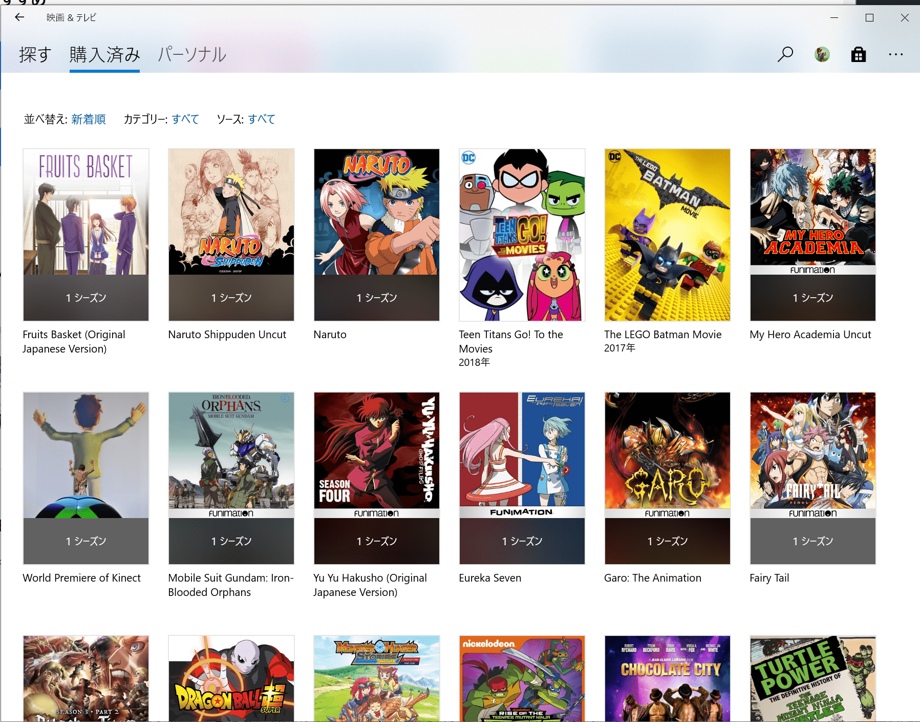Go back with the back arrow
Screen dimensions: 920x722
(x=19, y=17)
